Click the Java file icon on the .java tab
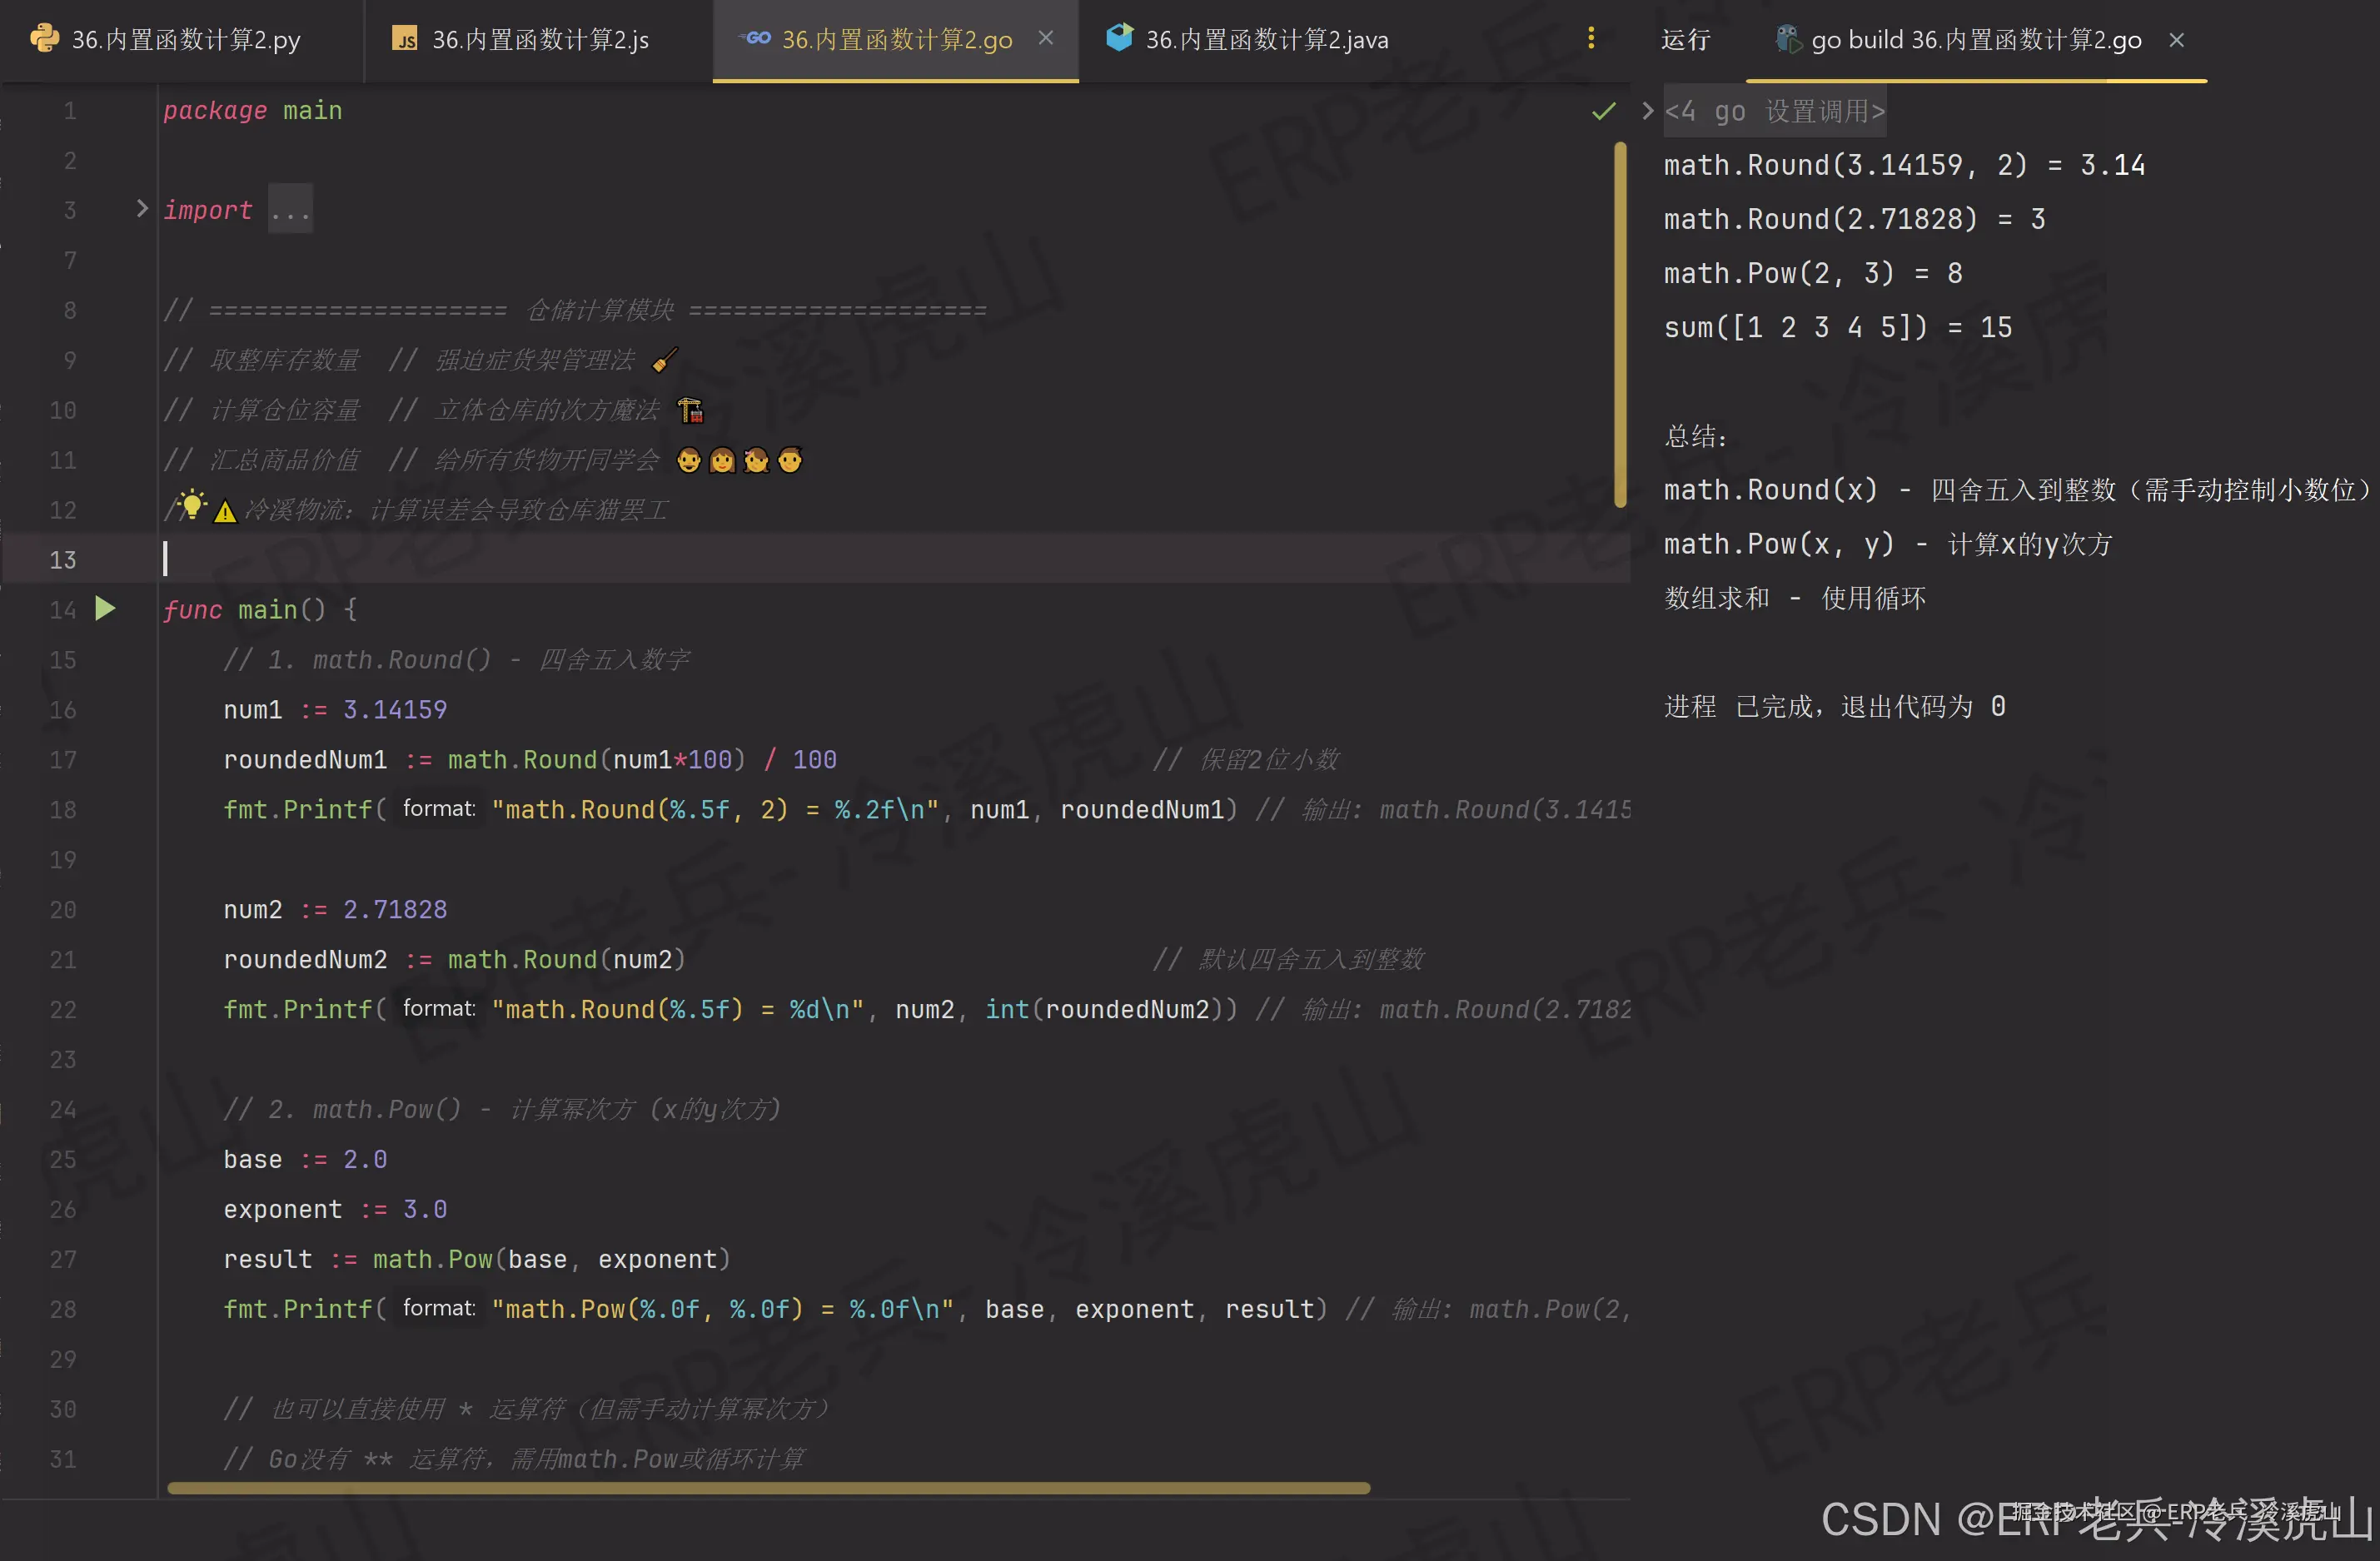The height and width of the screenshot is (1561, 2380). point(1119,38)
